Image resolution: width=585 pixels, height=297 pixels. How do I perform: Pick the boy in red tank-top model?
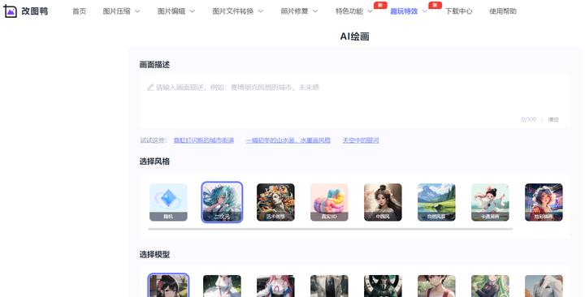(436, 286)
